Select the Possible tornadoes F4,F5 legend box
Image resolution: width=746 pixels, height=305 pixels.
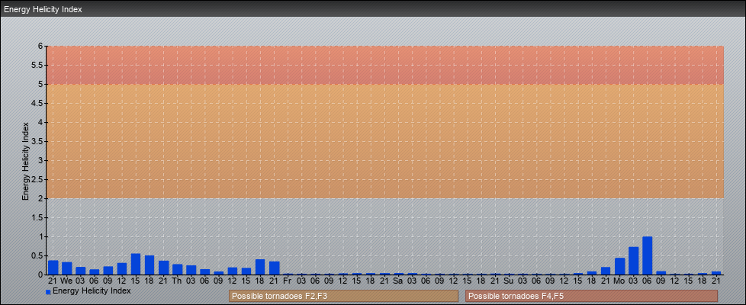591,296
